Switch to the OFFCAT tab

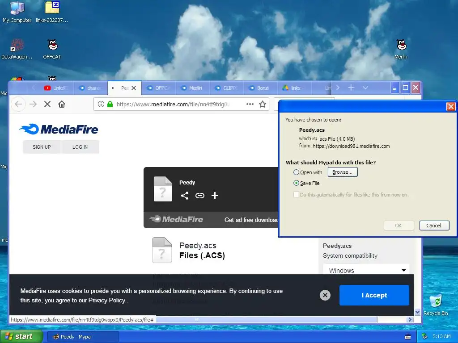pyautogui.click(x=158, y=88)
